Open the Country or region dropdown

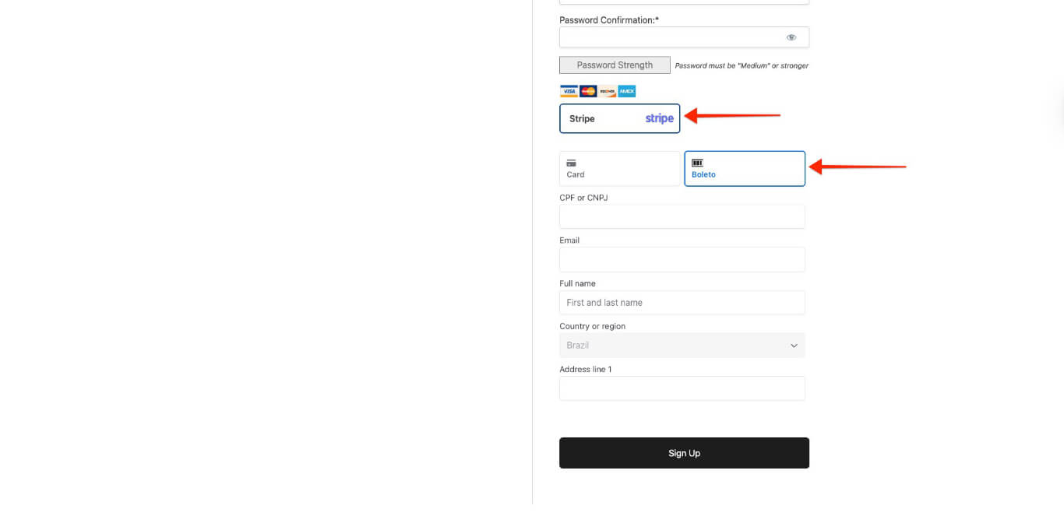pos(682,345)
